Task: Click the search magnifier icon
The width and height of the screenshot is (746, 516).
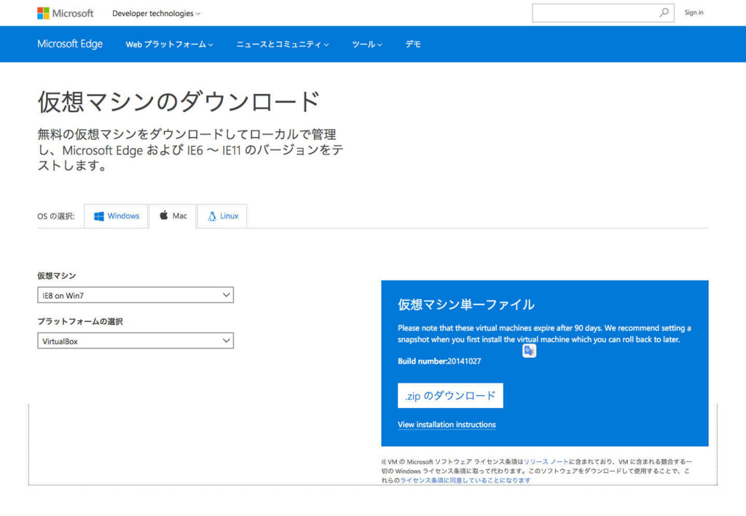Action: [664, 13]
